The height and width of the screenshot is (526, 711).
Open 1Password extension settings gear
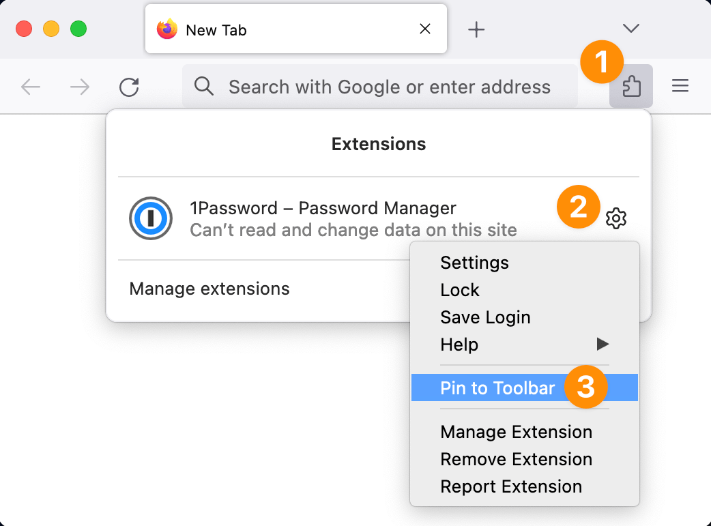pyautogui.click(x=615, y=218)
